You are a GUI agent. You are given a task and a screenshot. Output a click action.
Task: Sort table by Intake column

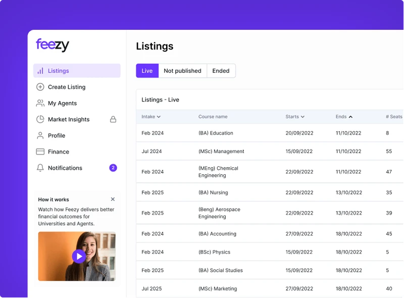[x=151, y=117]
